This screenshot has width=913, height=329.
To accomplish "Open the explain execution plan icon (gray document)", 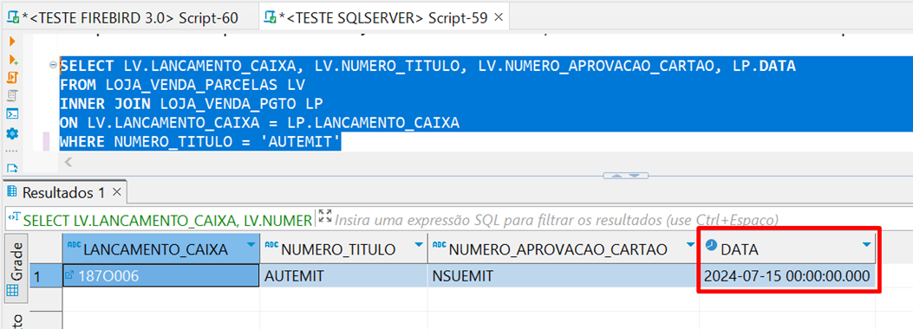I will point(13,96).
